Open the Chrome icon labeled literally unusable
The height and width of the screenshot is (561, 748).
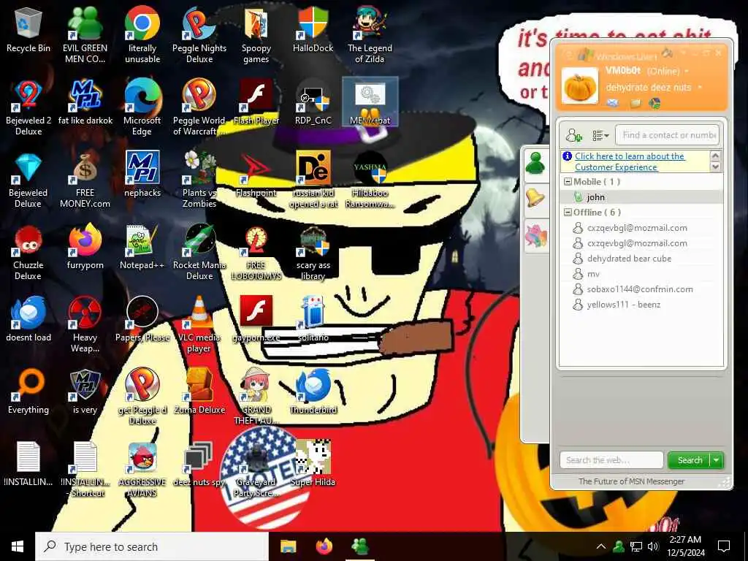click(x=142, y=35)
